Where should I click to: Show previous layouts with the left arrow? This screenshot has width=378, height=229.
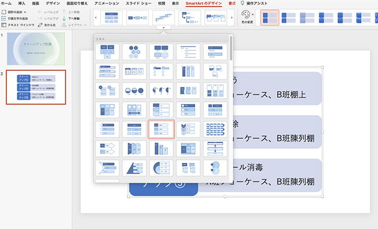pyautogui.click(x=96, y=17)
